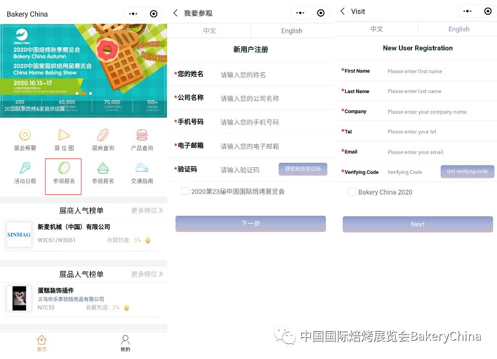Open more menu in 我要参观 header

pos(300,13)
